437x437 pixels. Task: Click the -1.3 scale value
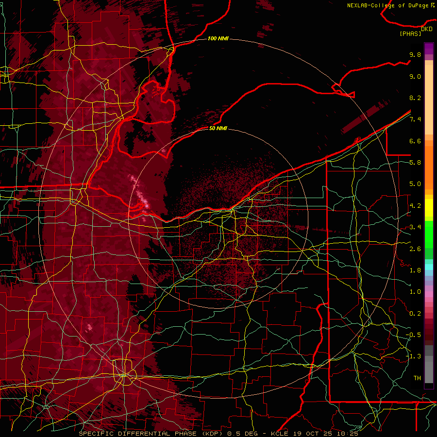[413, 356]
